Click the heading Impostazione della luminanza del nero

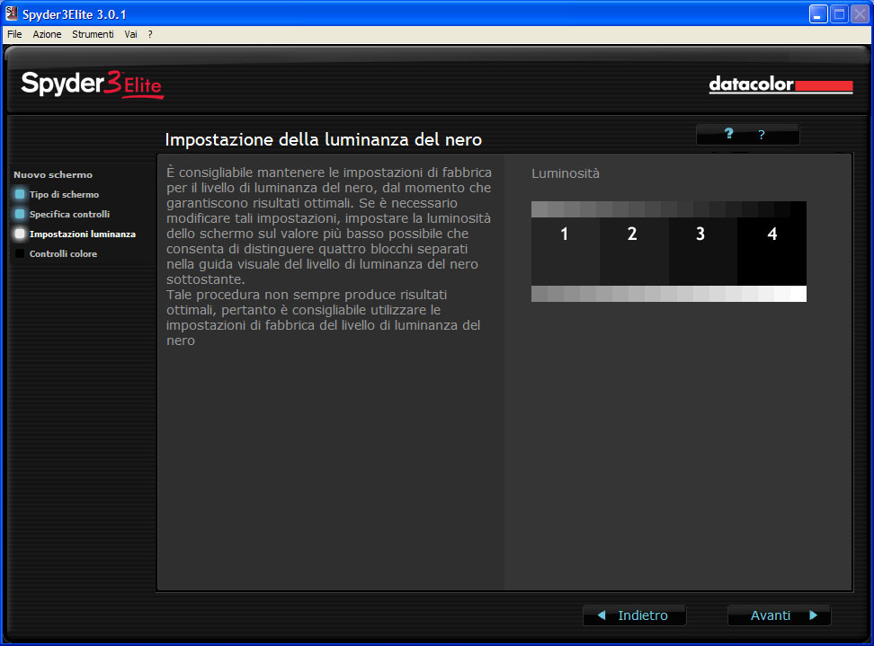click(324, 140)
